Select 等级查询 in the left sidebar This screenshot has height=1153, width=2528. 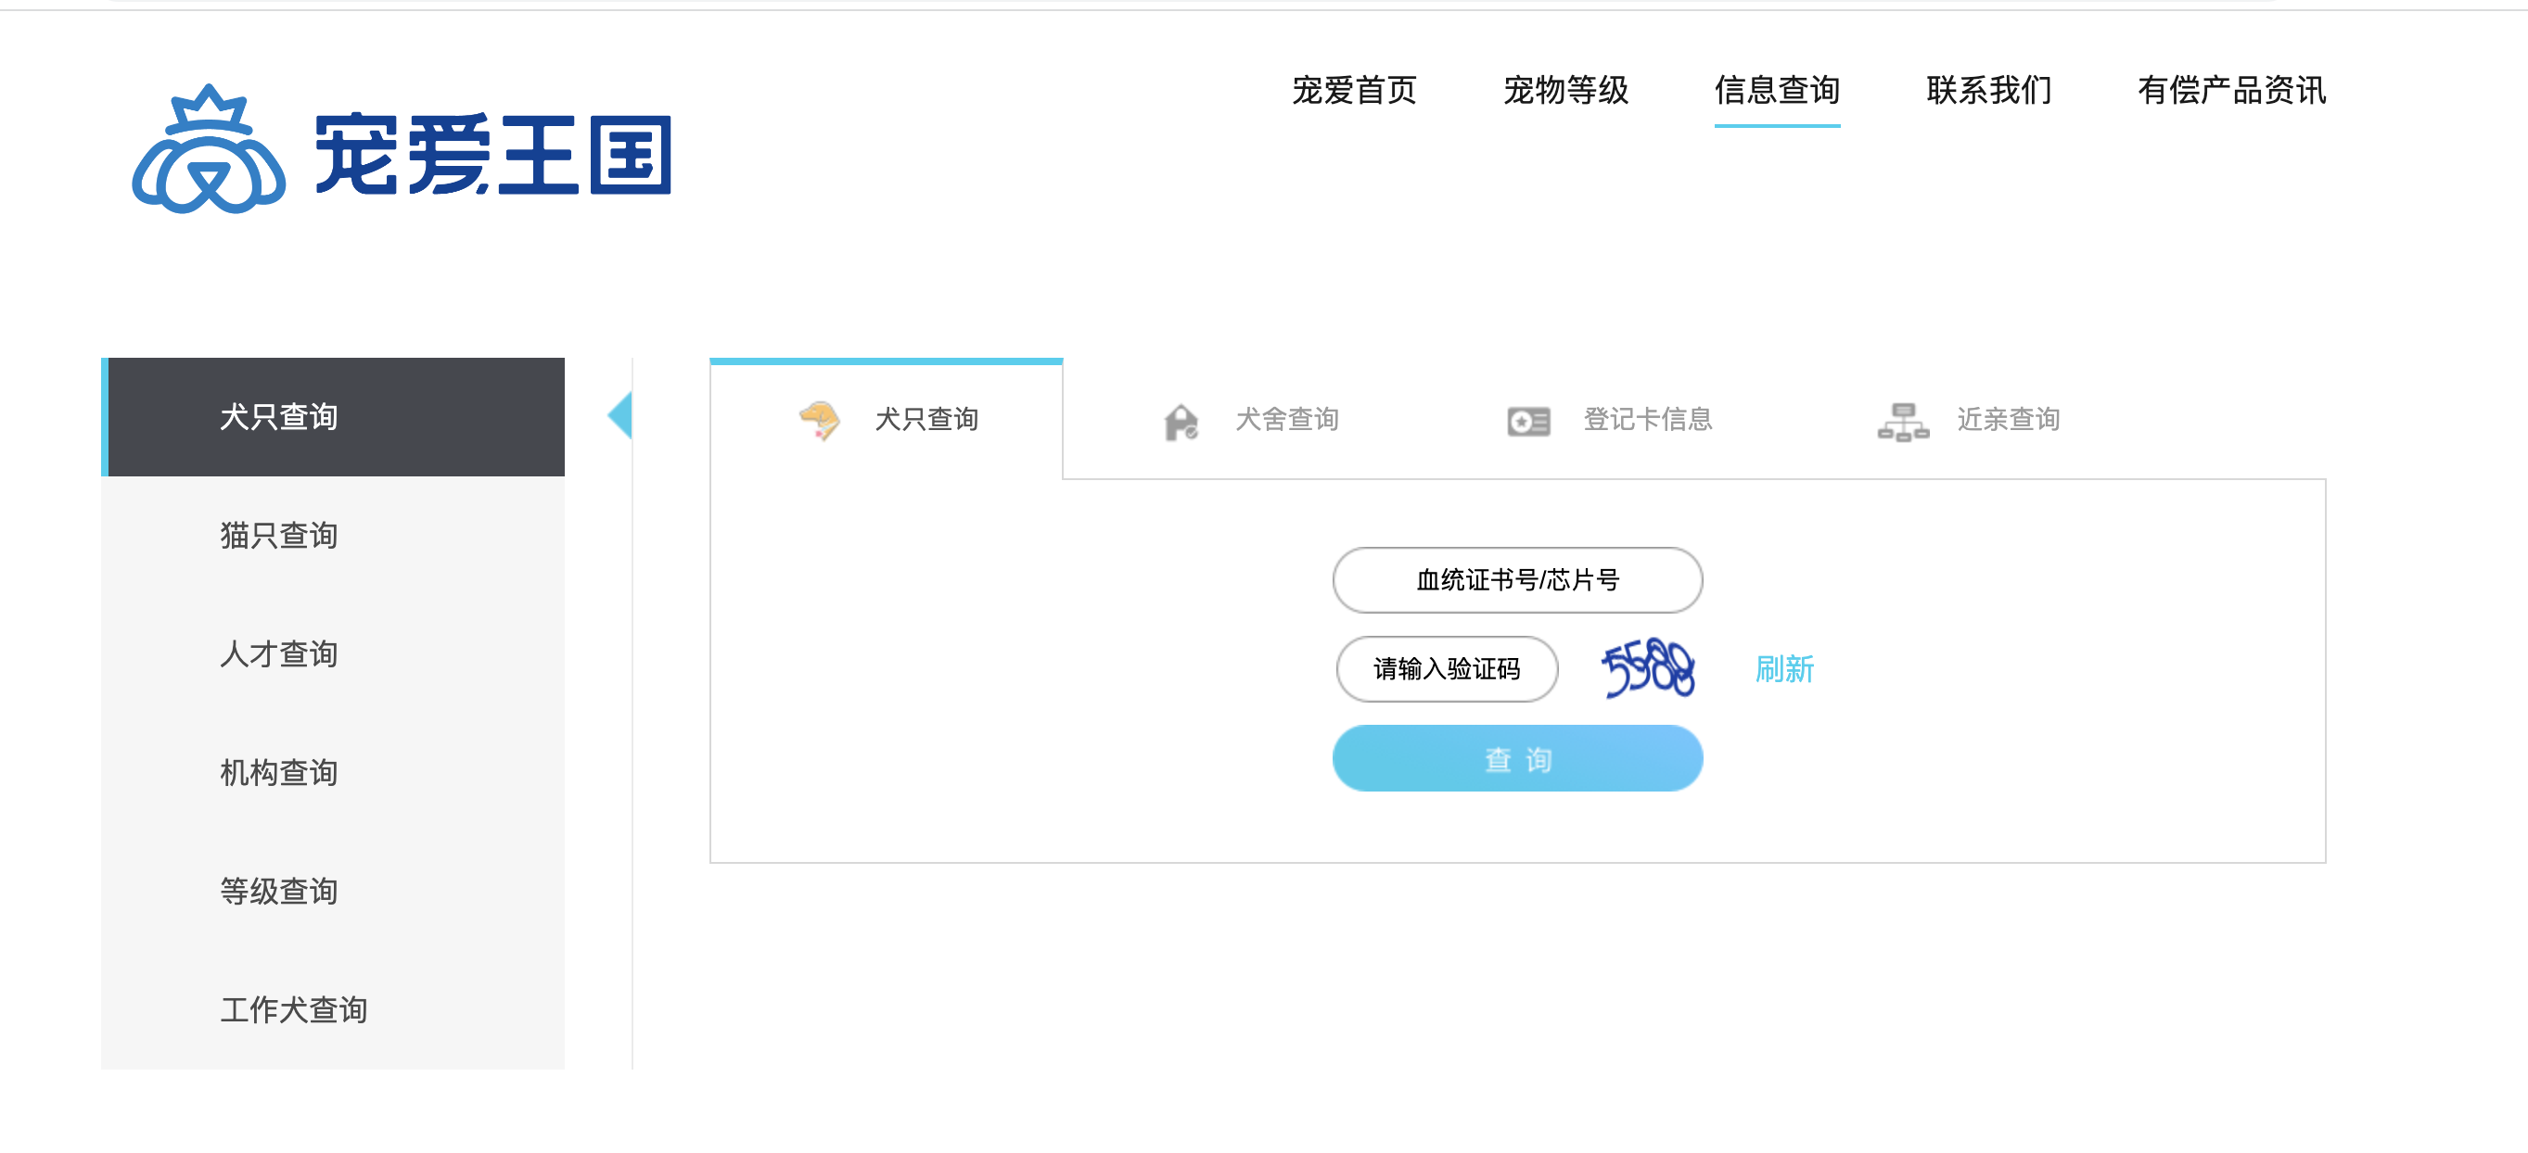pyautogui.click(x=333, y=892)
